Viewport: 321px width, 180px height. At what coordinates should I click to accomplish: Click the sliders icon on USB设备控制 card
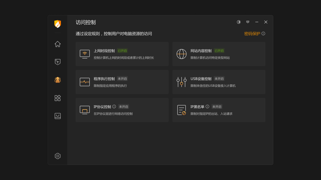[182, 82]
